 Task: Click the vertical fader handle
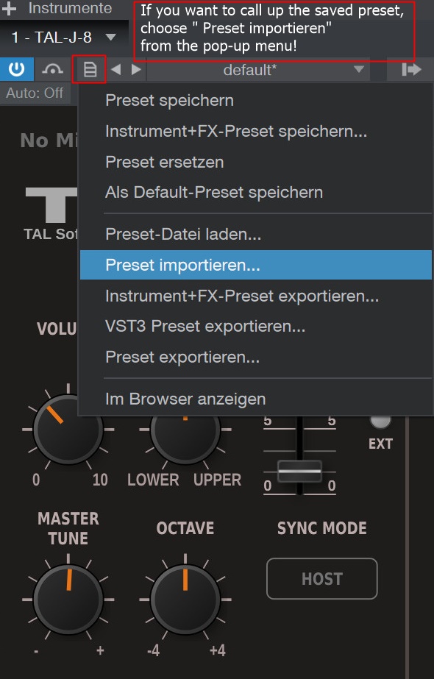[x=299, y=471]
